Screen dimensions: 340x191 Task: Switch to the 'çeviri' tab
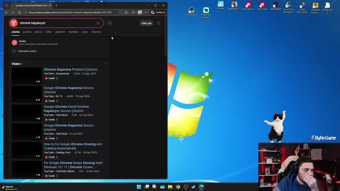tap(85, 32)
